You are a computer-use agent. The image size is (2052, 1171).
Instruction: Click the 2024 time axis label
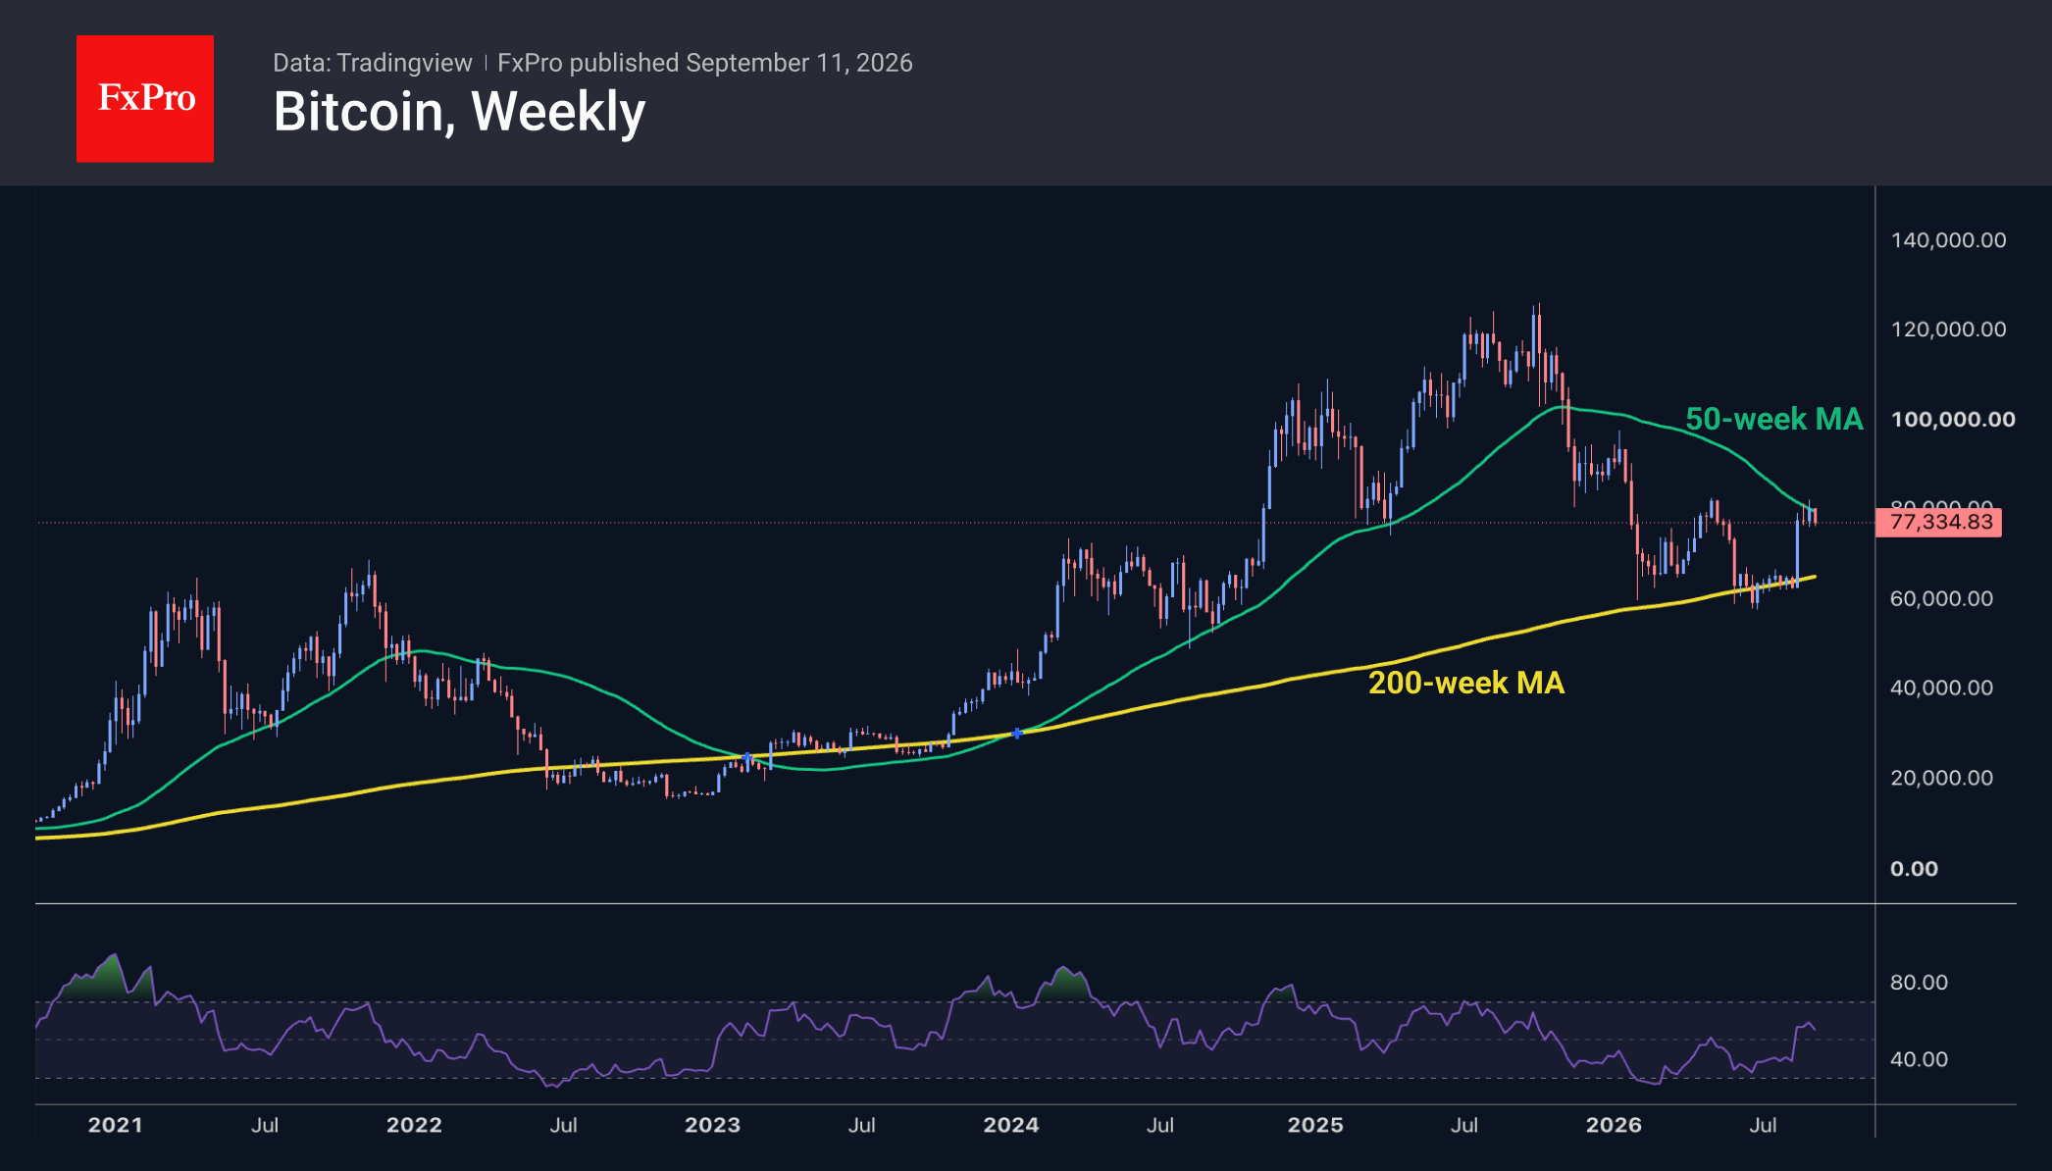(x=1011, y=1125)
